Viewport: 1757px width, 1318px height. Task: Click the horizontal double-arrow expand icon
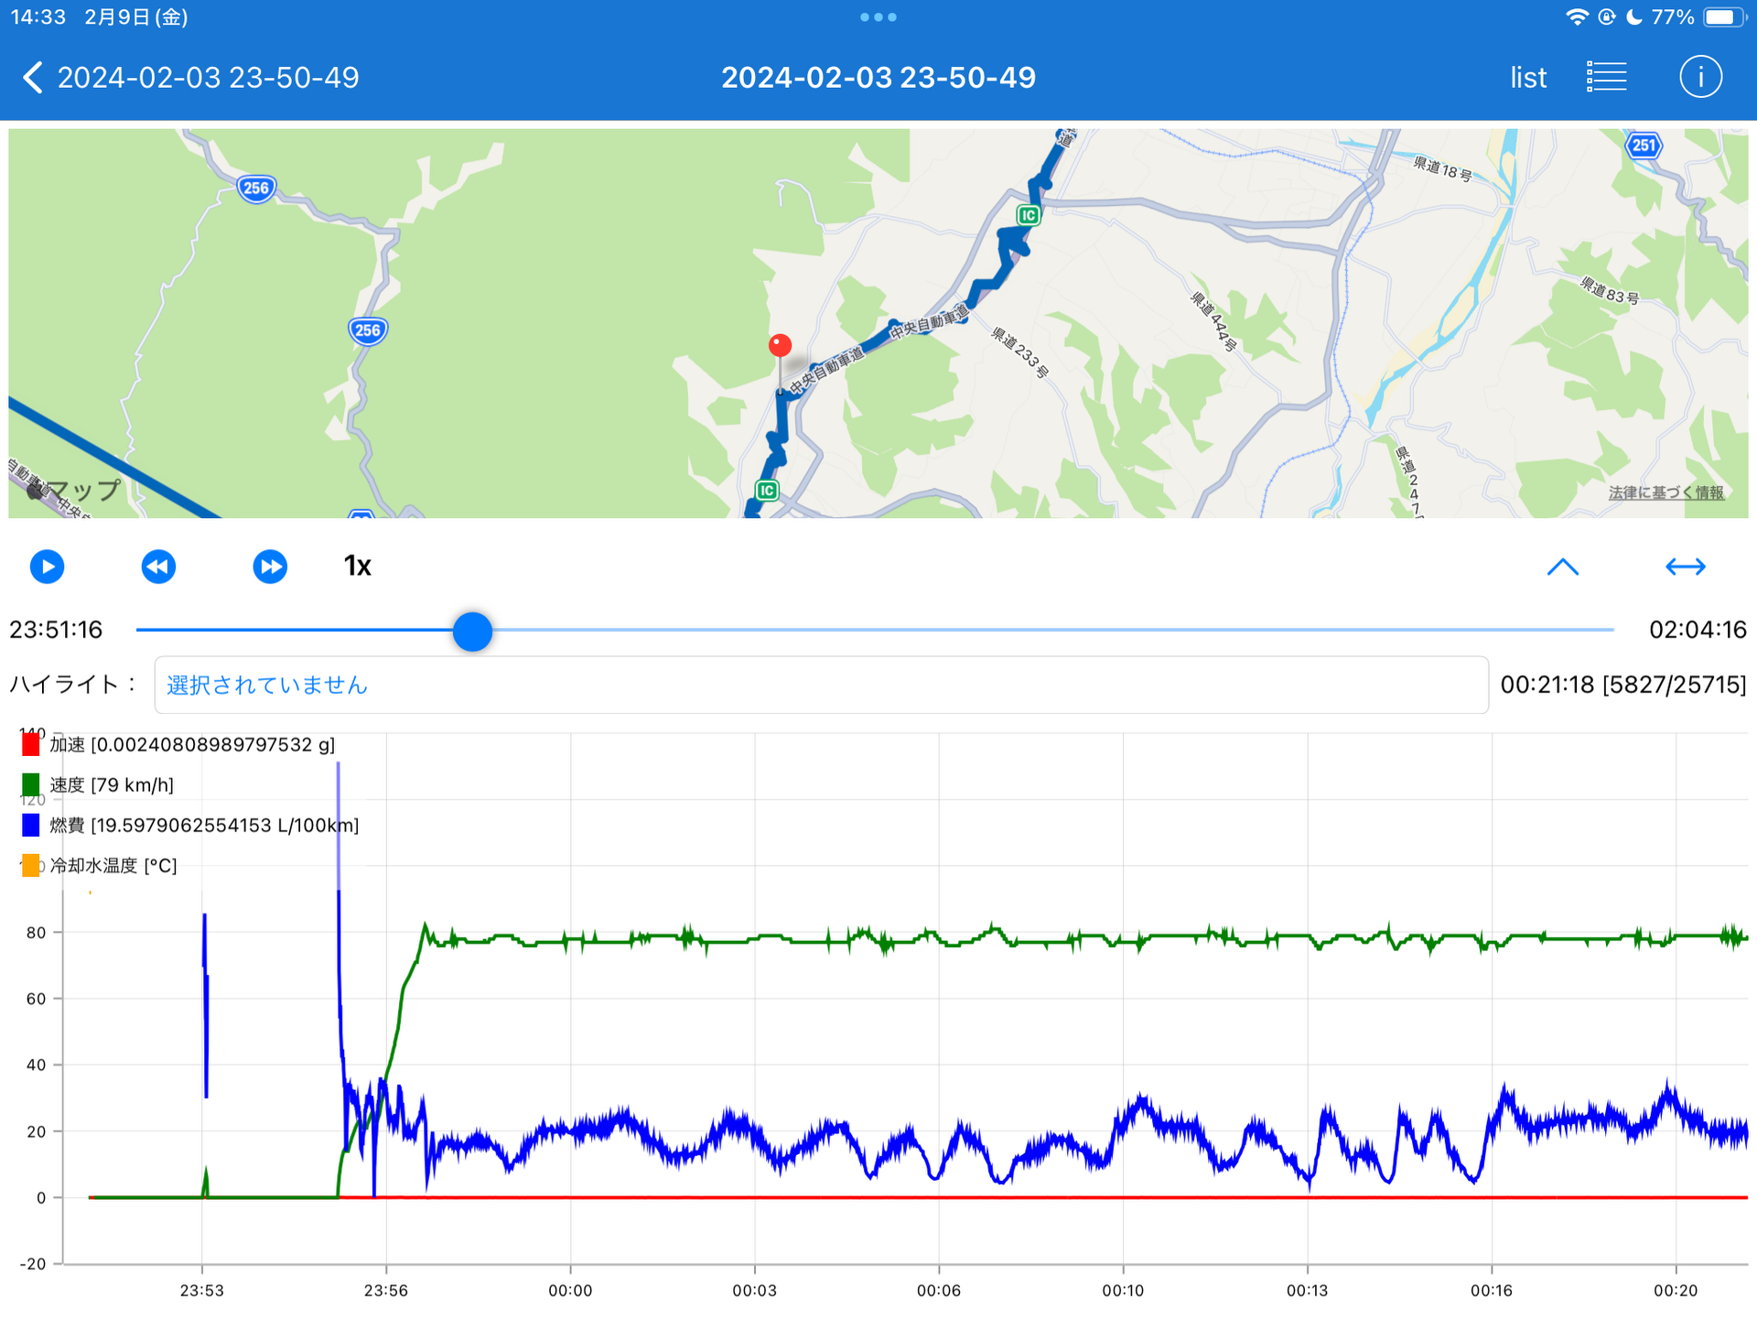[1685, 567]
